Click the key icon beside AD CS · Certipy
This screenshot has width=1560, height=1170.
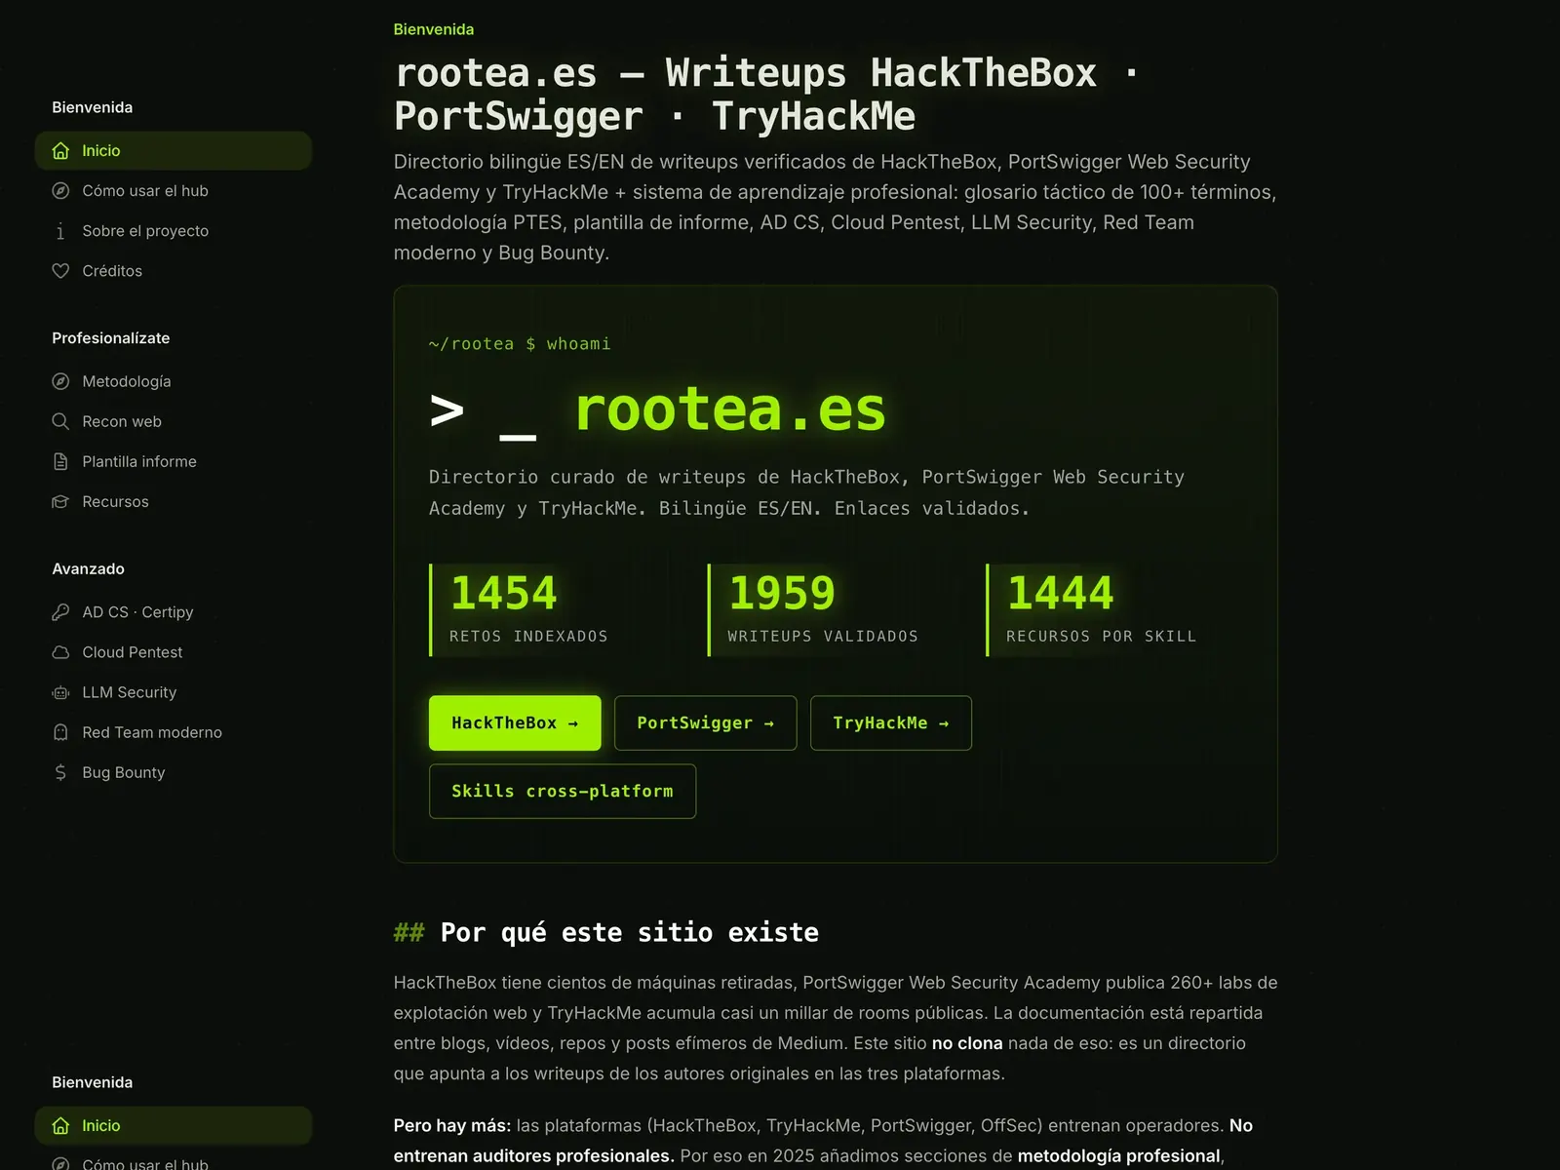point(60,612)
